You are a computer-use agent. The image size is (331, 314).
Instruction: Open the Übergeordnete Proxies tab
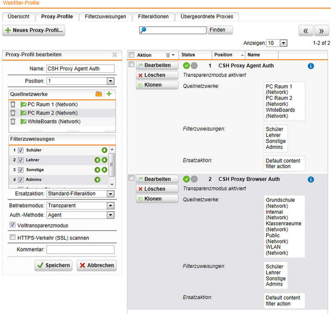[x=207, y=17]
